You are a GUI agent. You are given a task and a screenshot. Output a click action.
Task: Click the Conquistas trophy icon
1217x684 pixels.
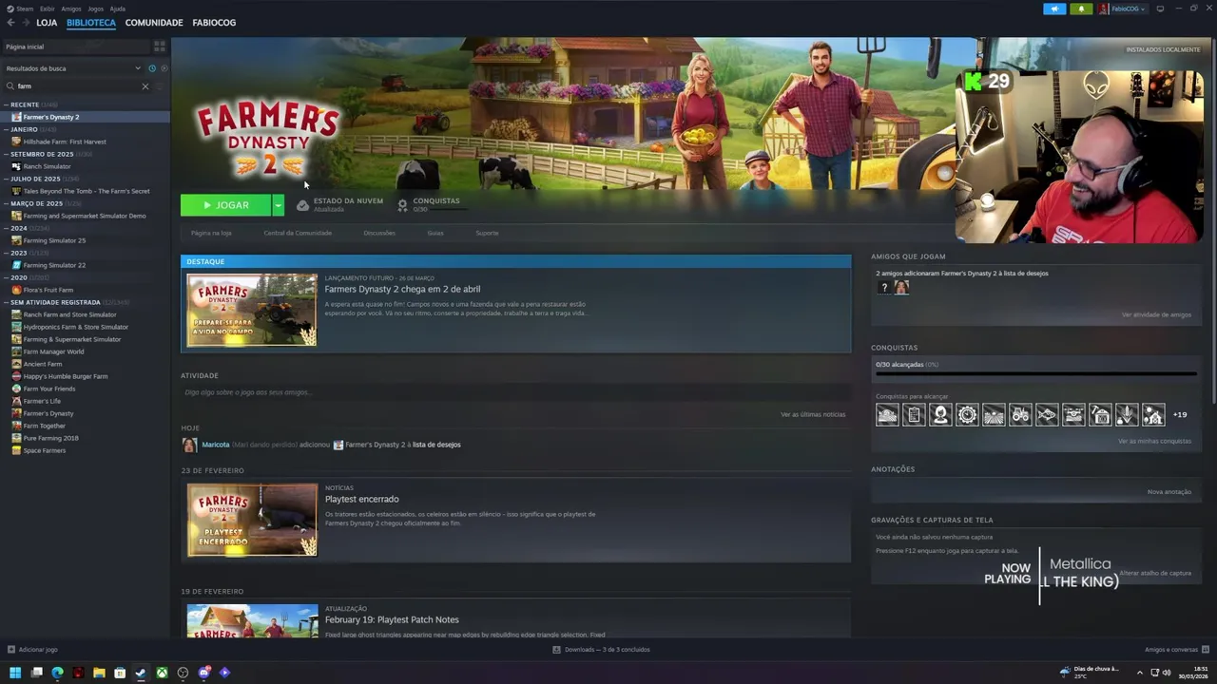click(402, 205)
